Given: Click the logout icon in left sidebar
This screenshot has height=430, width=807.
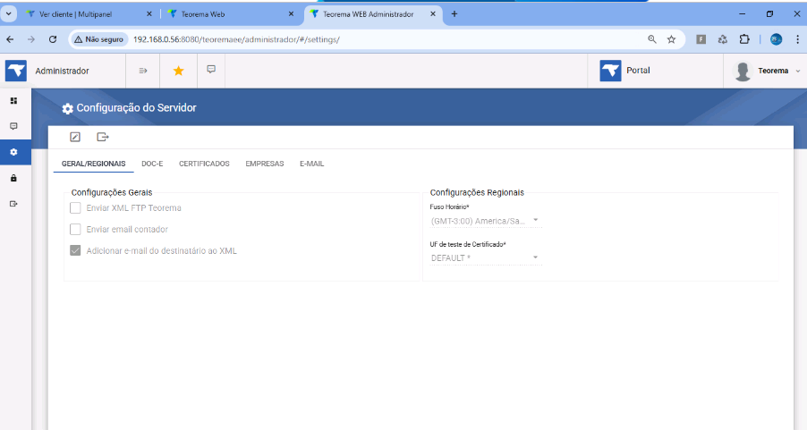Looking at the screenshot, I should pos(14,204).
